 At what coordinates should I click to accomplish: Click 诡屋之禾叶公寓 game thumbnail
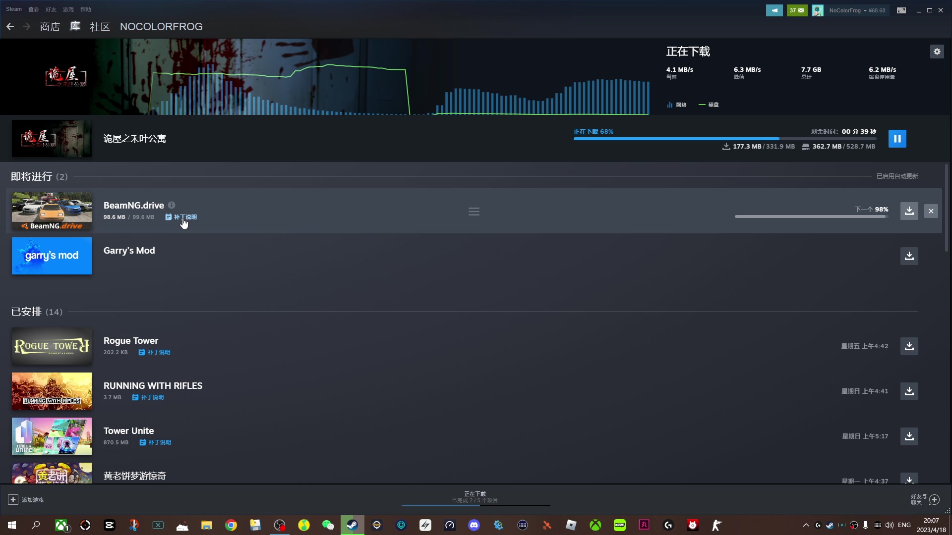coord(52,139)
